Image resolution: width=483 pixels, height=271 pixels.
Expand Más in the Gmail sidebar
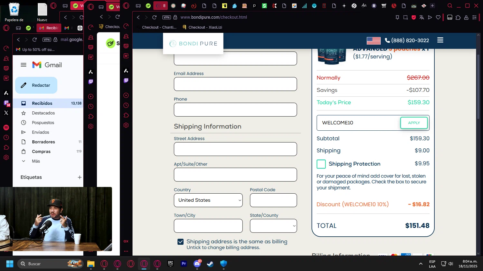(x=36, y=161)
